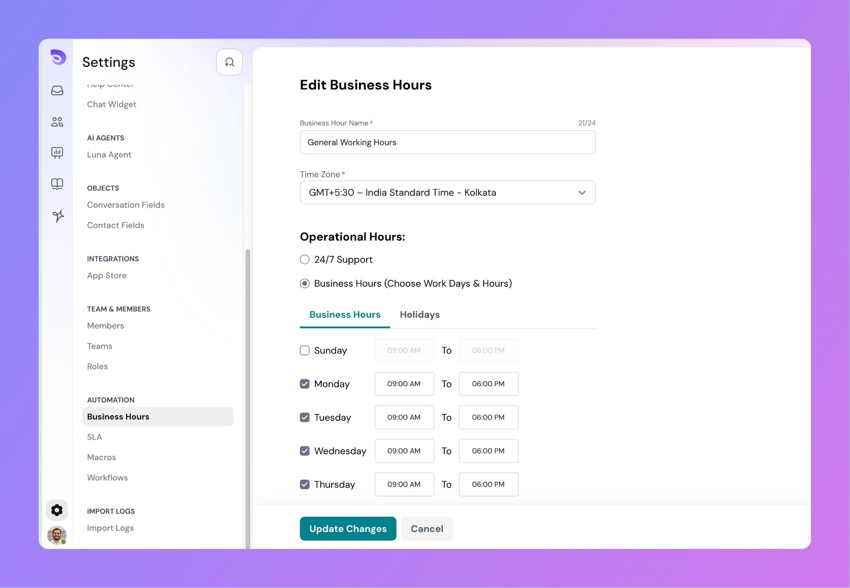This screenshot has height=588, width=850.
Task: Click the Update Changes button
Action: point(348,529)
